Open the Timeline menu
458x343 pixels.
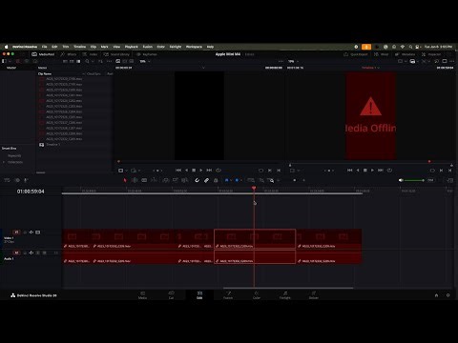(80, 47)
